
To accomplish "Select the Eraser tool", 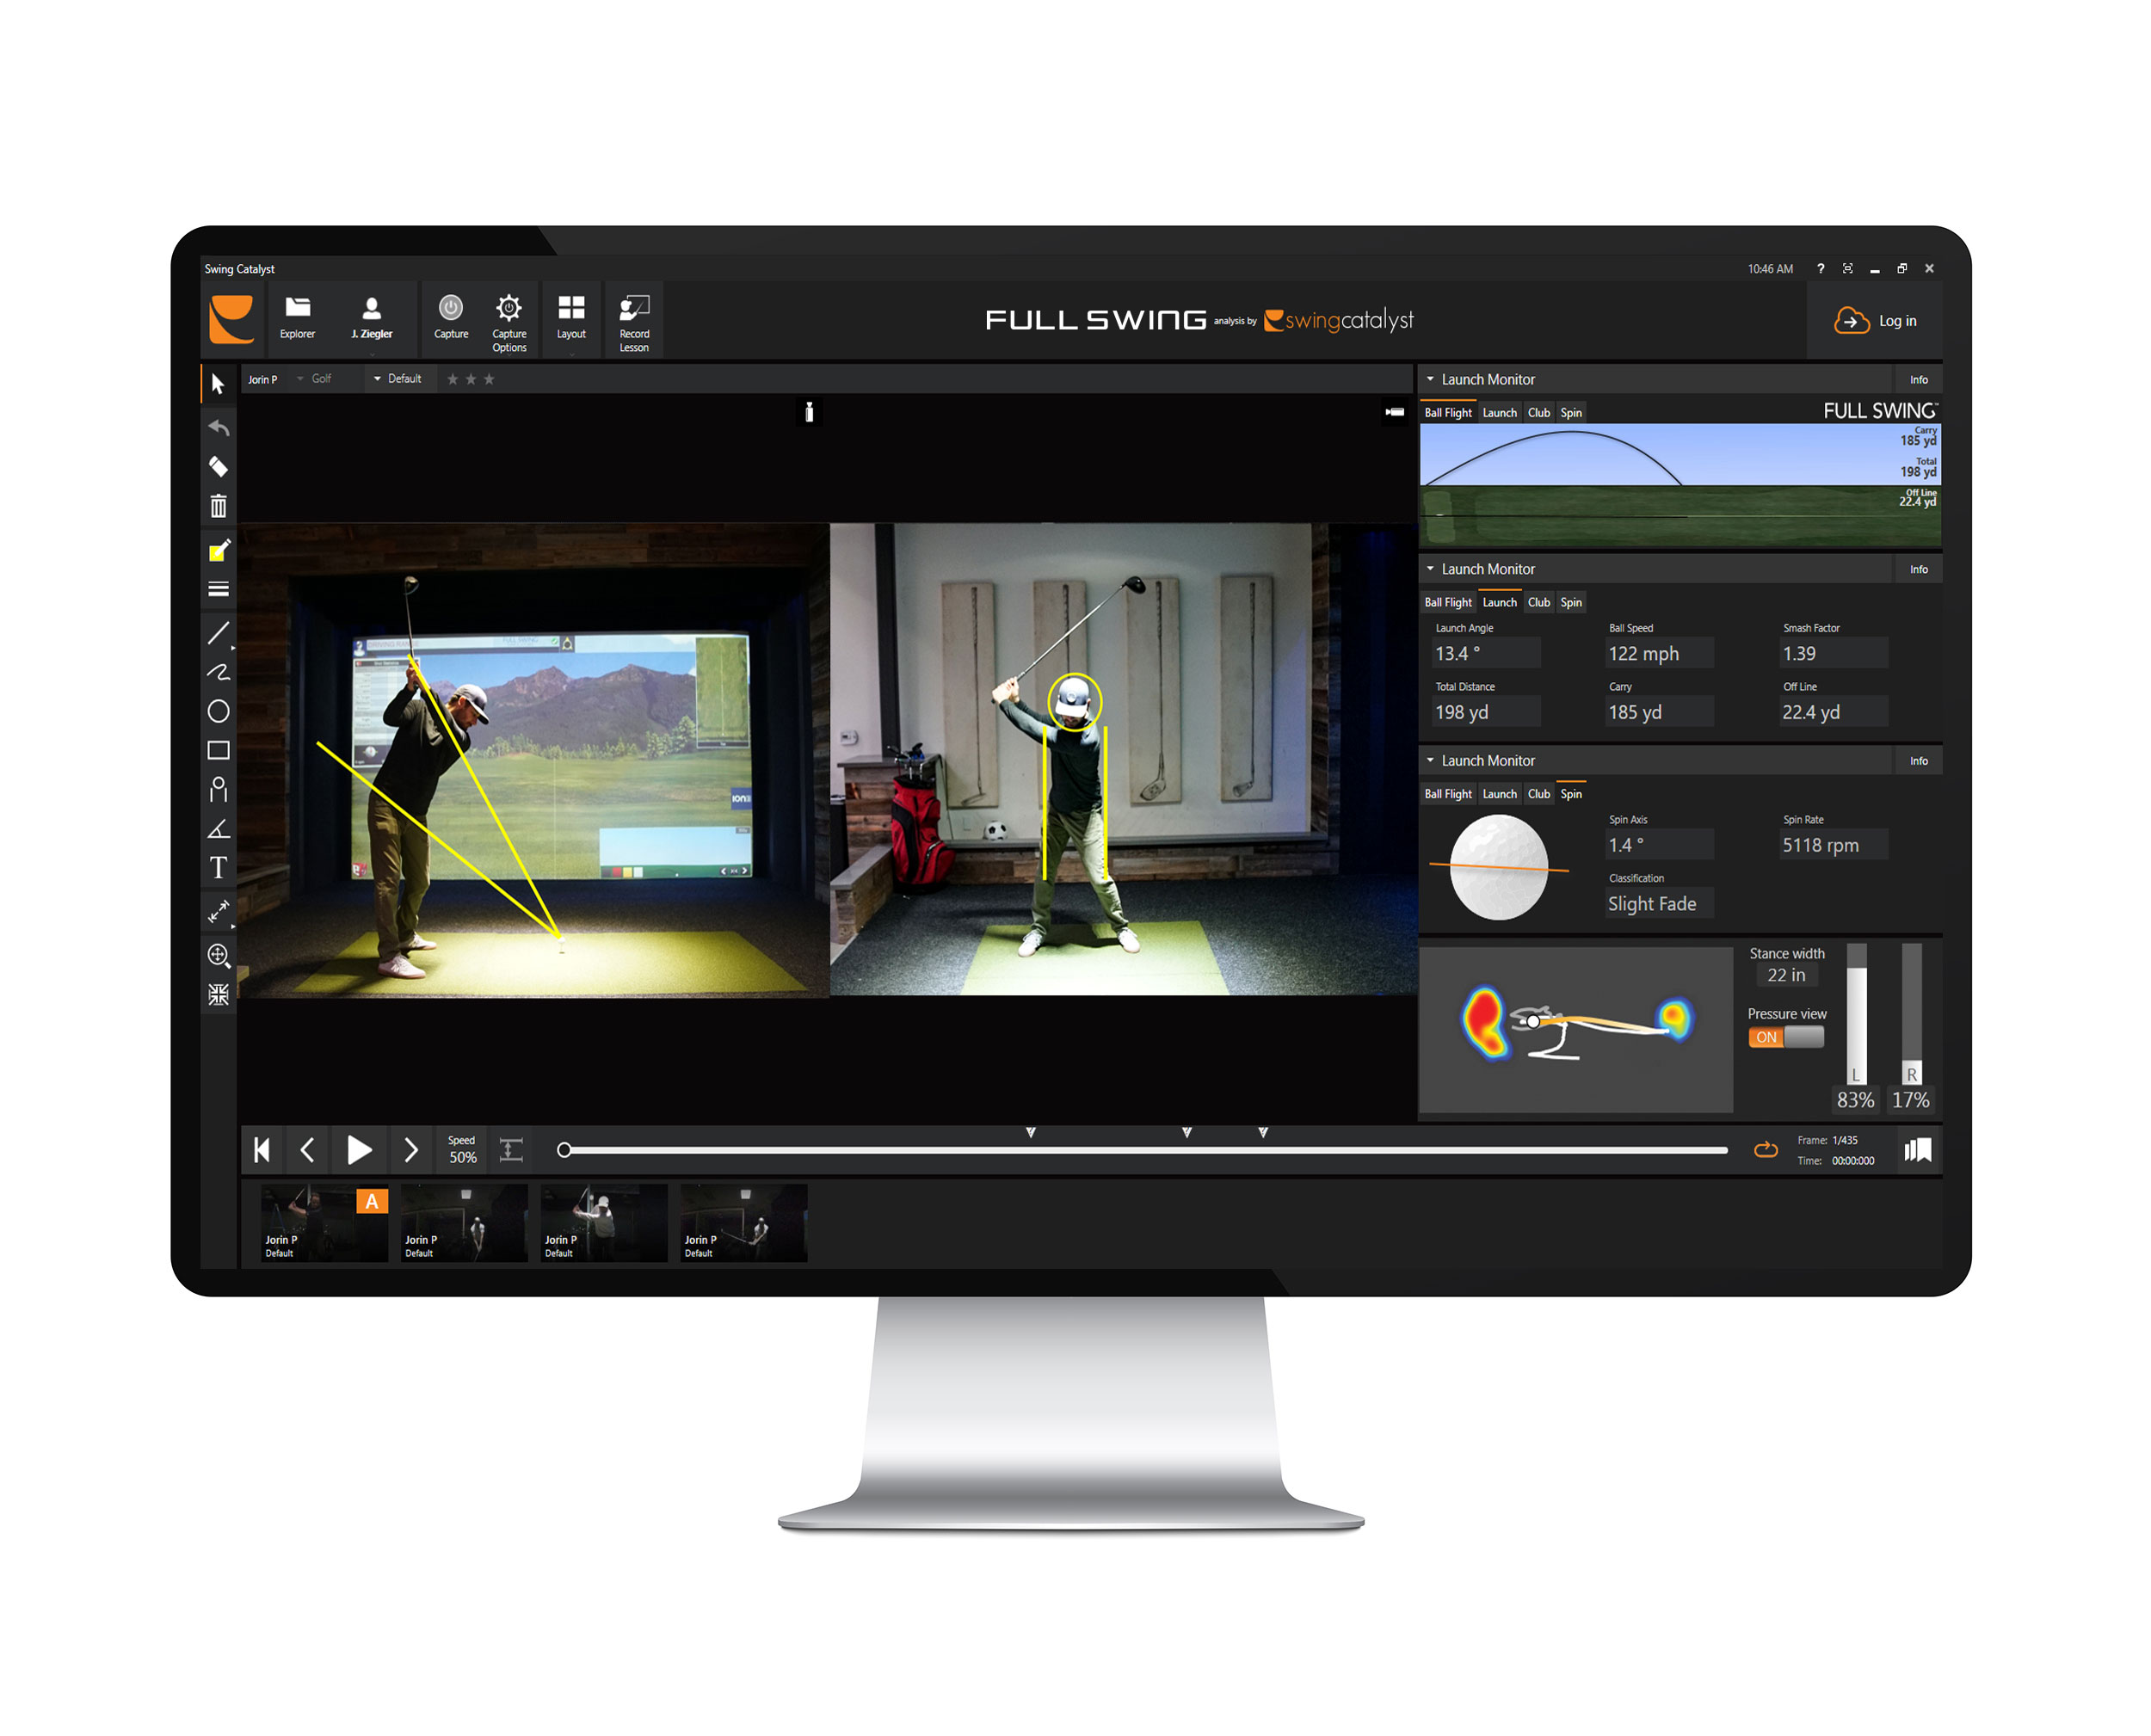I will point(219,467).
